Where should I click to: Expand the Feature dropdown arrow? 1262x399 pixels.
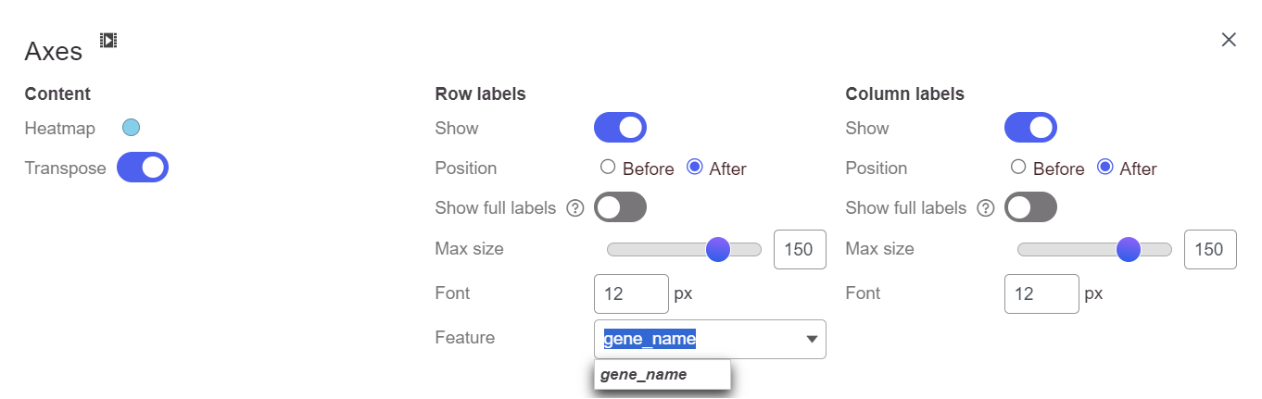(x=812, y=340)
